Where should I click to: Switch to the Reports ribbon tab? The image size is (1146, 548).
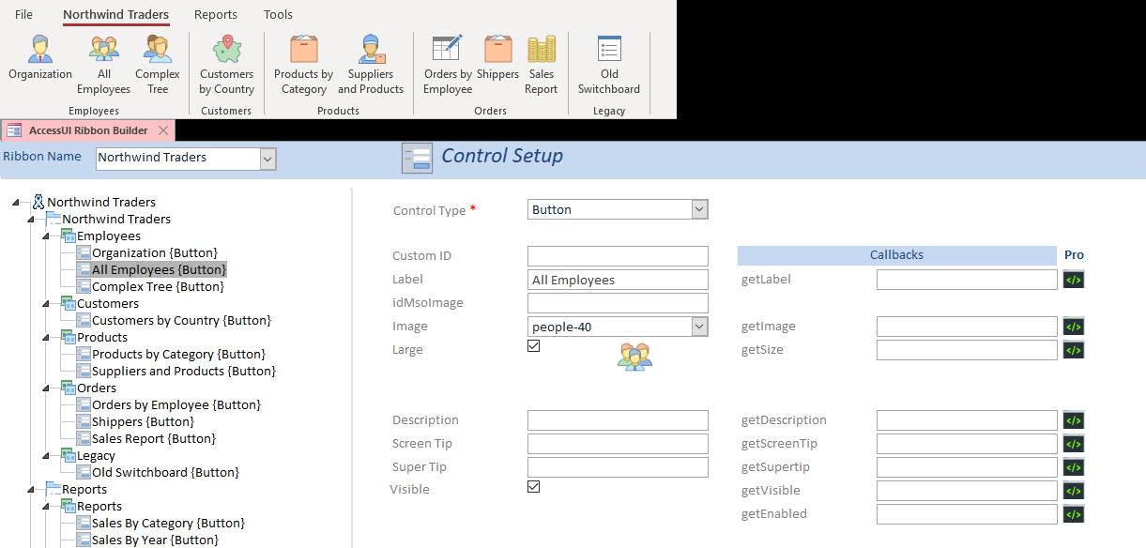[x=216, y=14]
